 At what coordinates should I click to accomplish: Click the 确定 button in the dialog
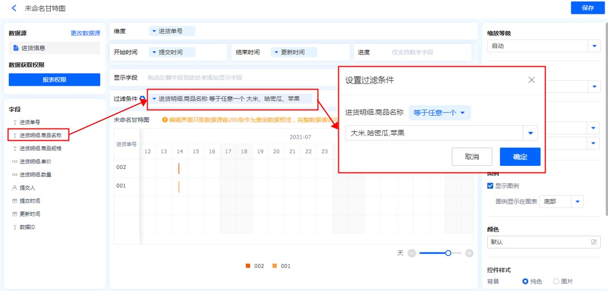pyautogui.click(x=520, y=157)
